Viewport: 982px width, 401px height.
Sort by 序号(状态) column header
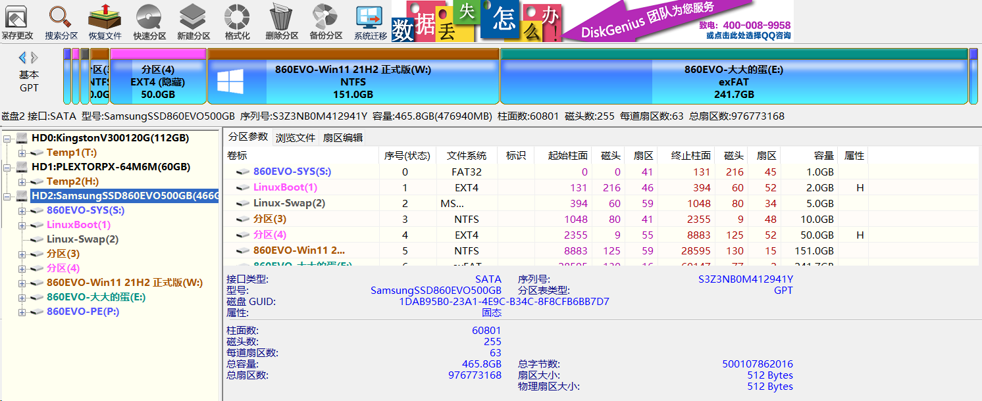(408, 156)
